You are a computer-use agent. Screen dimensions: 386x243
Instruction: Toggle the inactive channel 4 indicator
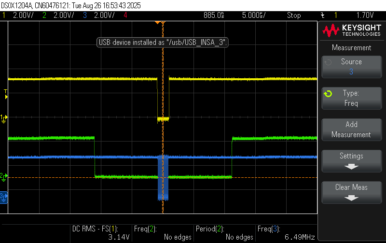tap(125, 15)
